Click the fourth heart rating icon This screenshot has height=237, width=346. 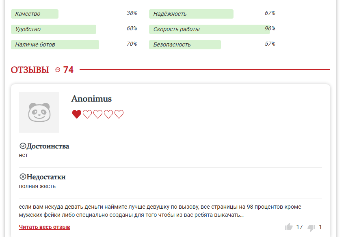tap(108, 114)
